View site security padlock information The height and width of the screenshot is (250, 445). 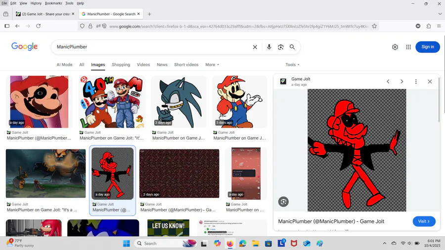click(90, 26)
